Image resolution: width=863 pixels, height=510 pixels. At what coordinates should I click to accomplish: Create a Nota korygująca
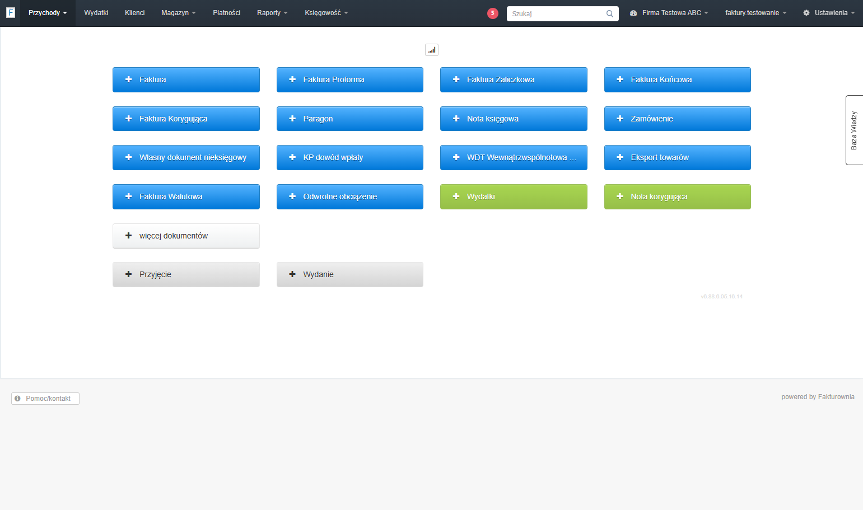pyautogui.click(x=678, y=196)
